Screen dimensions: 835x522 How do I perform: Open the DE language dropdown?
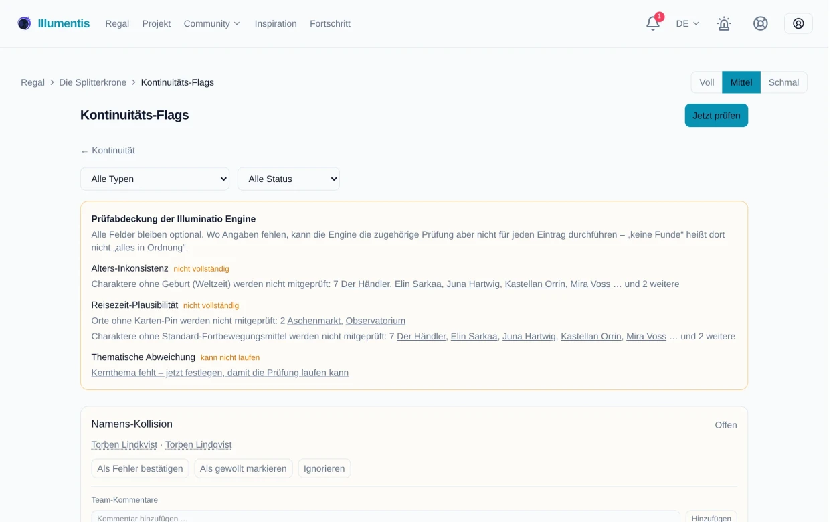[x=688, y=23]
